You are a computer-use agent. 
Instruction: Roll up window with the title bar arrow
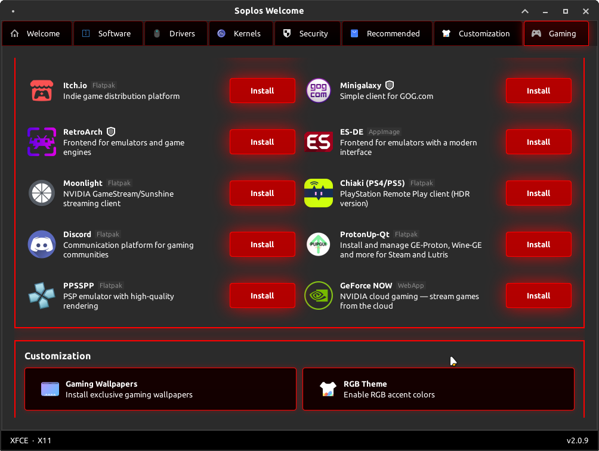[x=525, y=11]
